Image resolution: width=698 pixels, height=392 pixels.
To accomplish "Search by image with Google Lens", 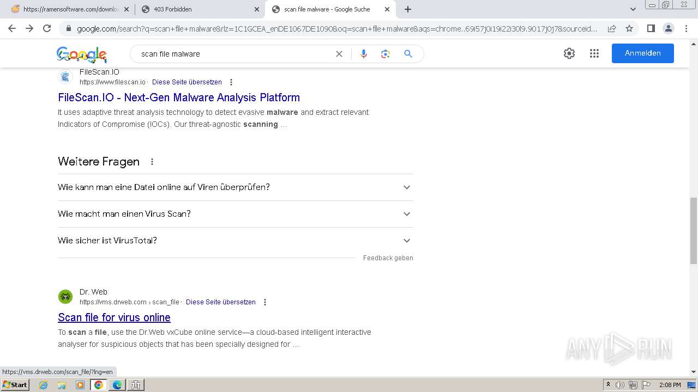I will click(x=386, y=54).
